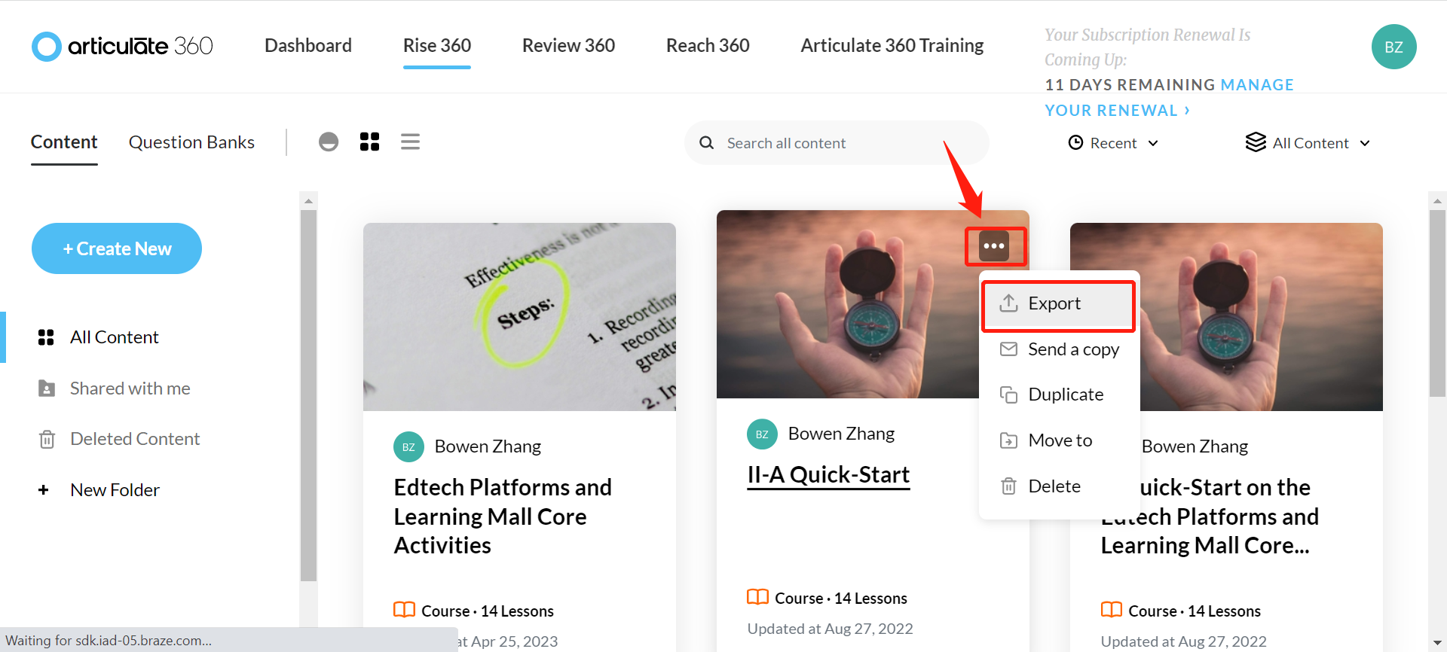Expand the Recent sort dropdown
The image size is (1447, 652).
pyautogui.click(x=1113, y=143)
